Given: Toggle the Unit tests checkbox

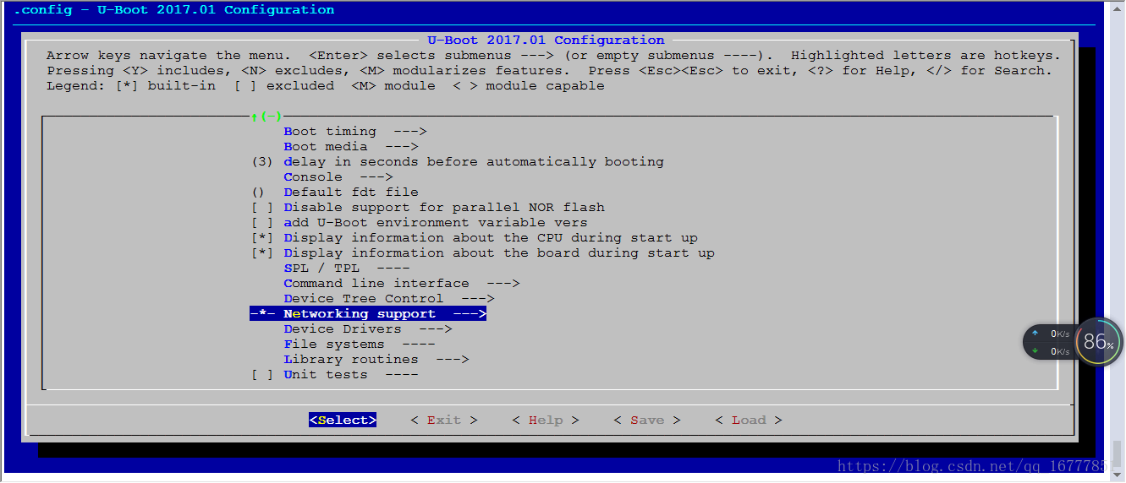Looking at the screenshot, I should pos(262,374).
